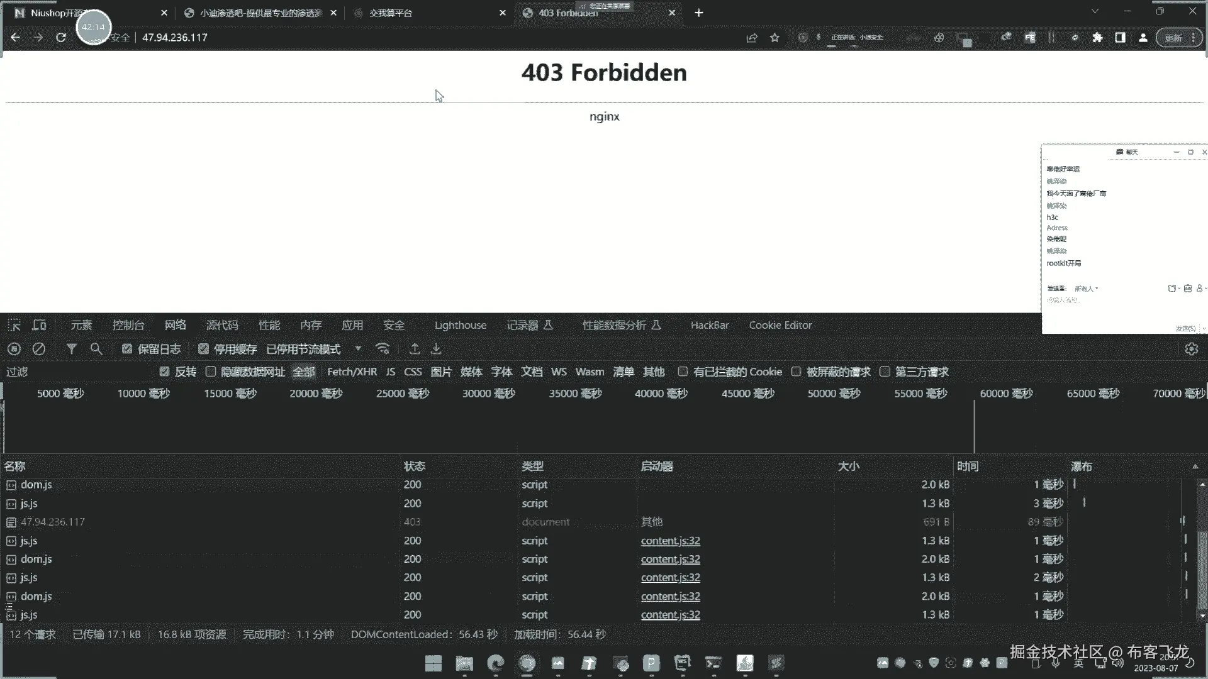Open network conditions wifi icon
Viewport: 1208px width, 679px height.
383,349
